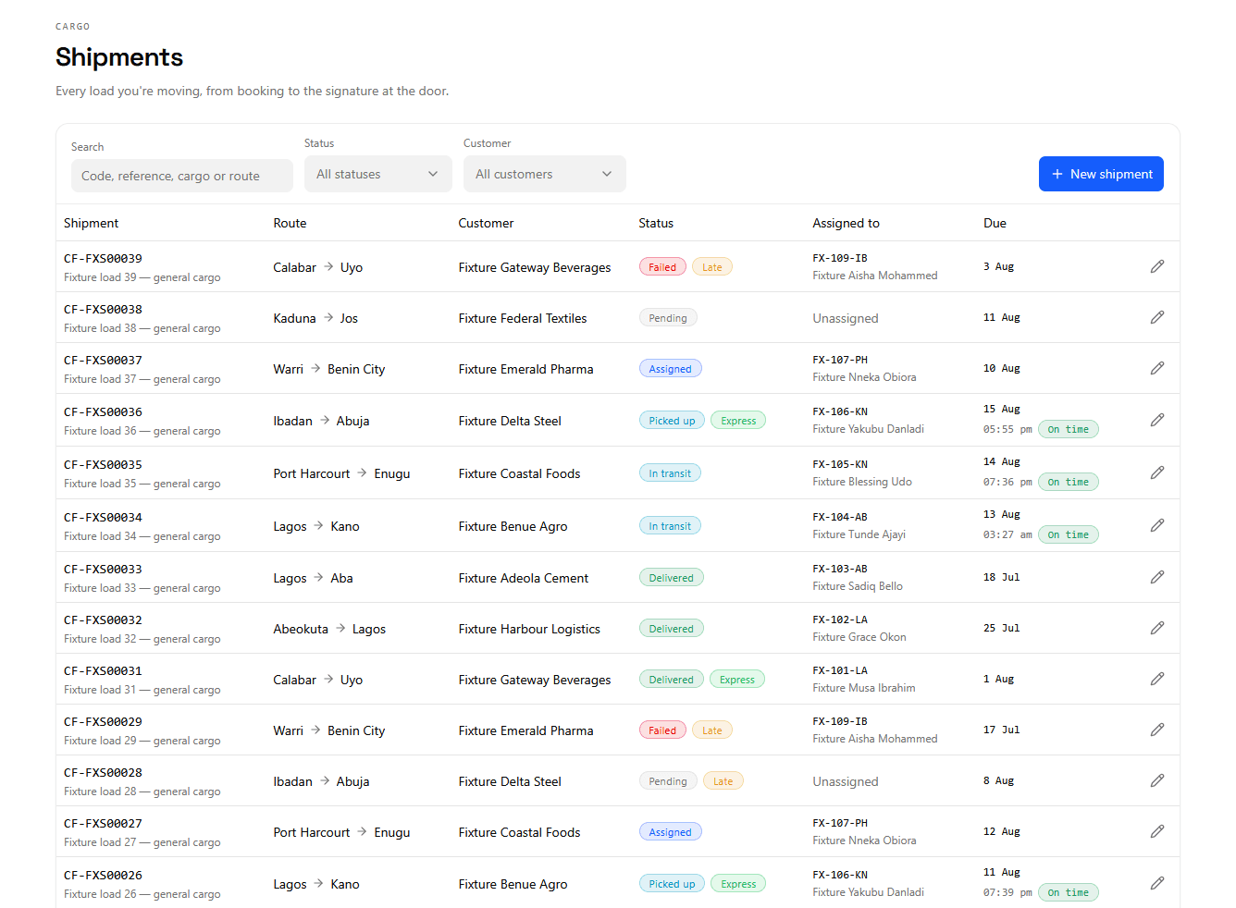
Task: Click Express badge on CF-FXS00031 row
Action: 737,680
